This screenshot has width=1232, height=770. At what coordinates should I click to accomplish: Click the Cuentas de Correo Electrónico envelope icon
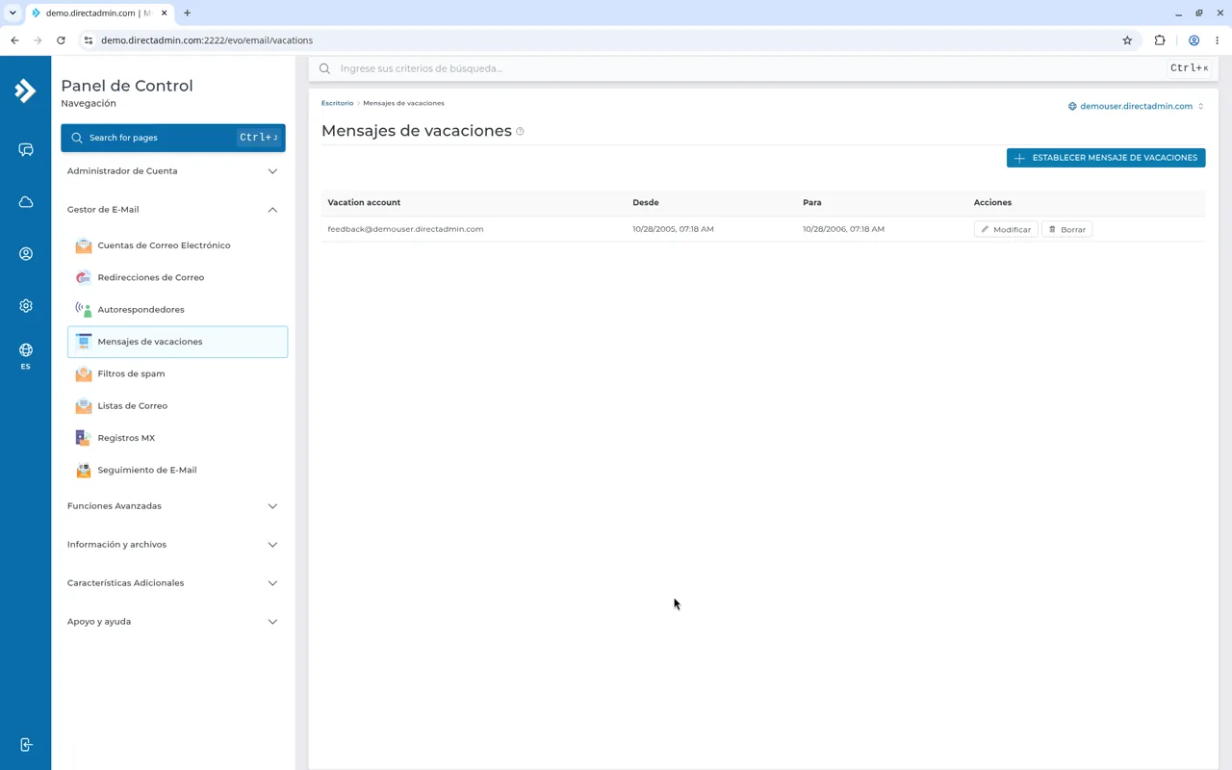click(84, 245)
